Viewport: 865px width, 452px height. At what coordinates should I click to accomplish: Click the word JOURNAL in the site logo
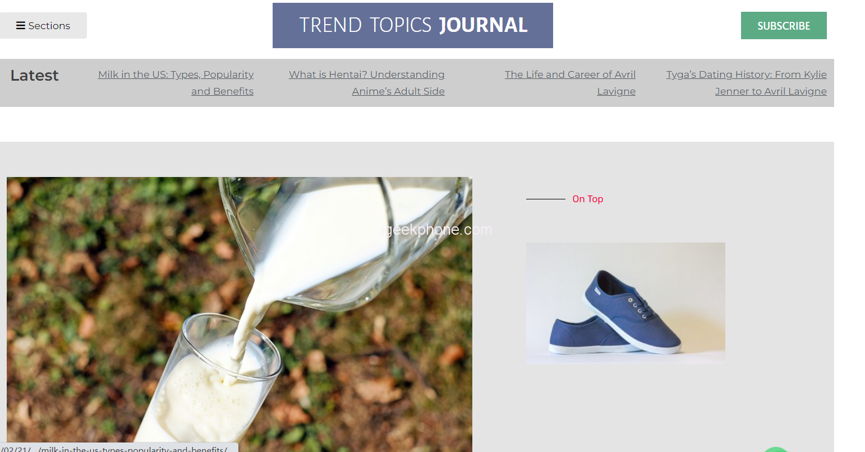coord(483,25)
